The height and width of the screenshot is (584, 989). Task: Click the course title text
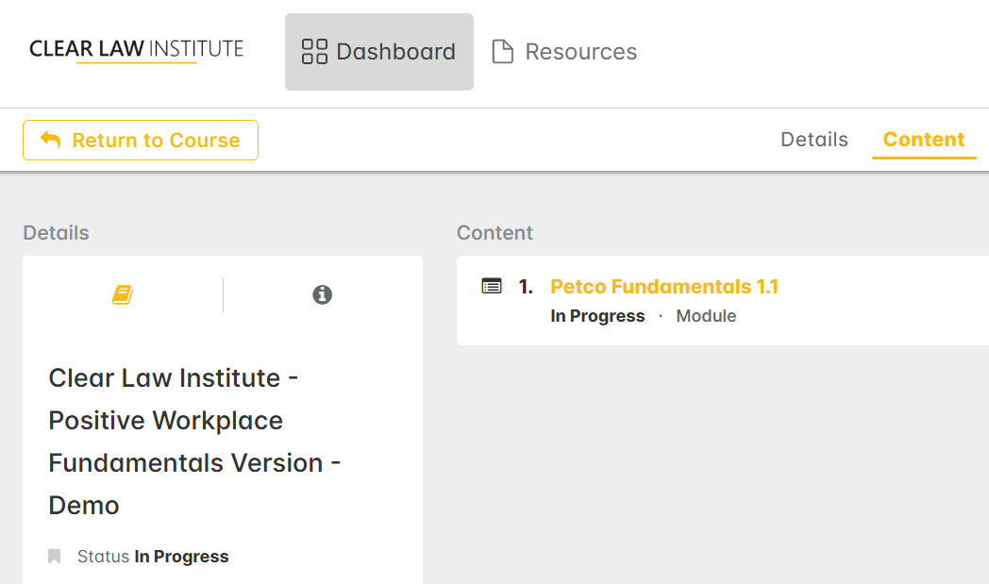coord(194,442)
